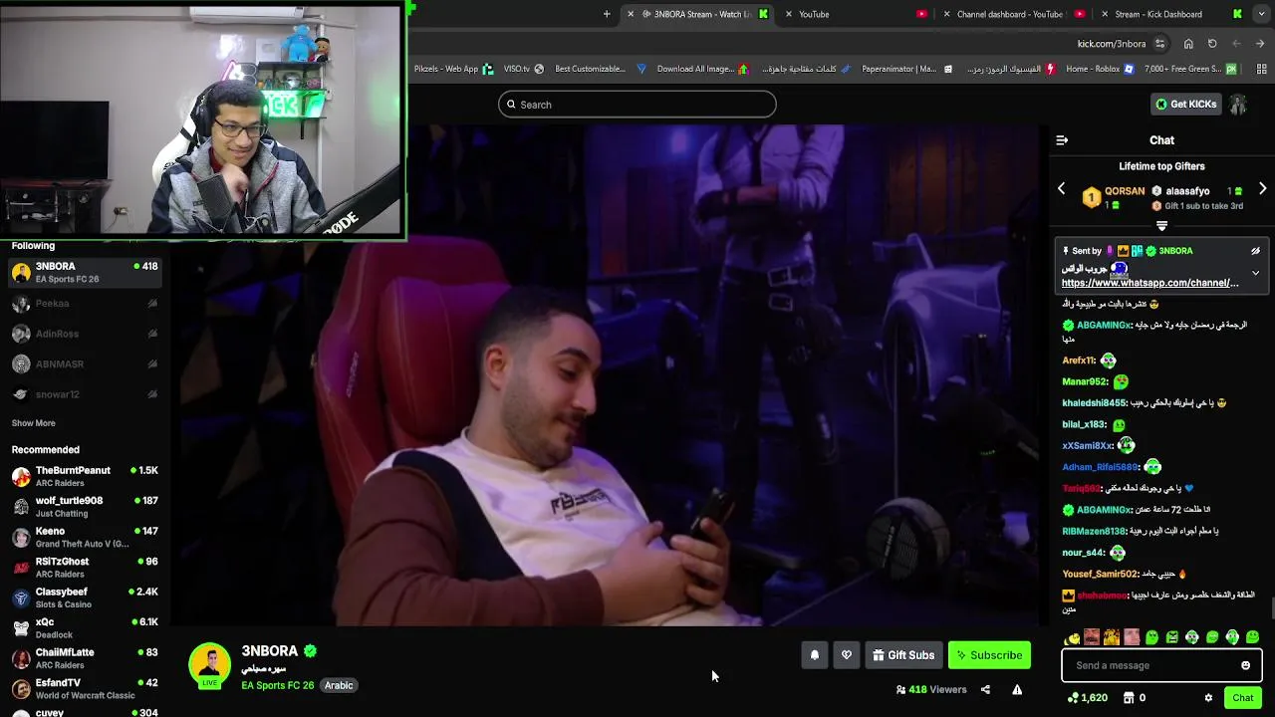Click Yousef_Samir502 username in chat

coord(1100,574)
